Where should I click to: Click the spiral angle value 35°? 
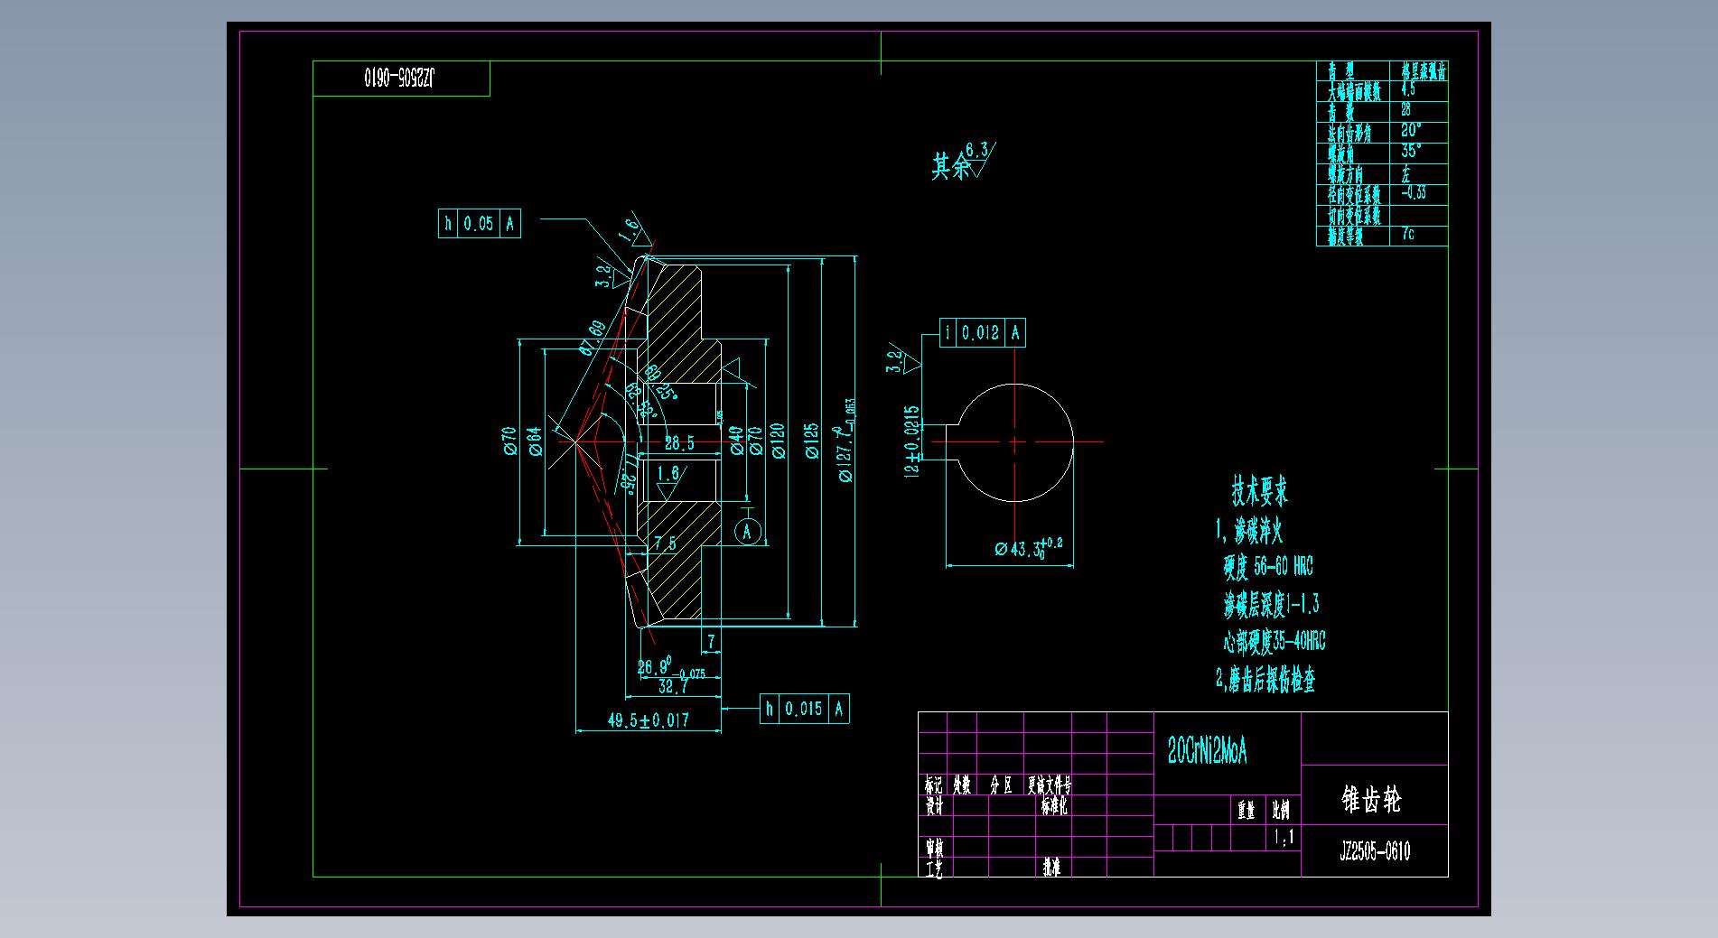(x=1411, y=151)
